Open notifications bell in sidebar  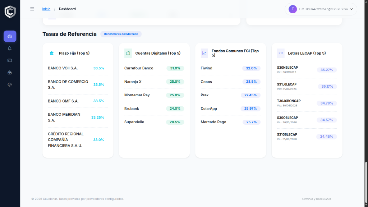pos(10,49)
